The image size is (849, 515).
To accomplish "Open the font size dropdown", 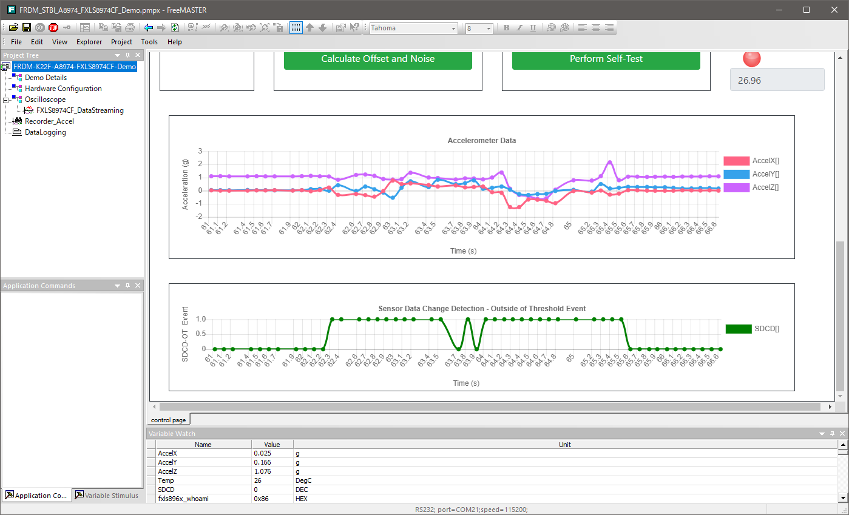I will click(488, 29).
